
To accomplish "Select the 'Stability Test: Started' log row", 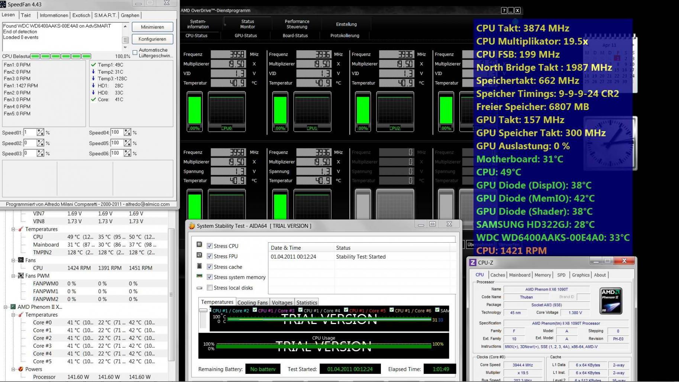I will click(x=362, y=256).
